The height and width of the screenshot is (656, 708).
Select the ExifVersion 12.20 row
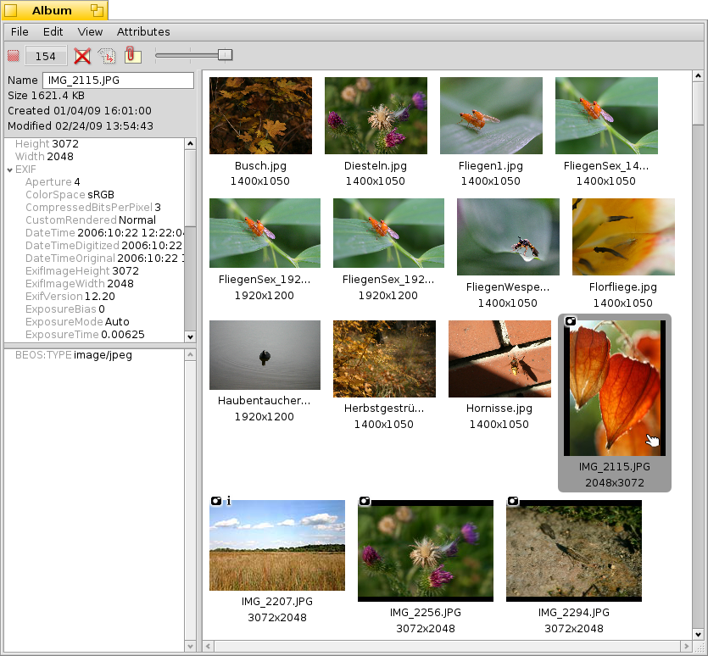70,296
